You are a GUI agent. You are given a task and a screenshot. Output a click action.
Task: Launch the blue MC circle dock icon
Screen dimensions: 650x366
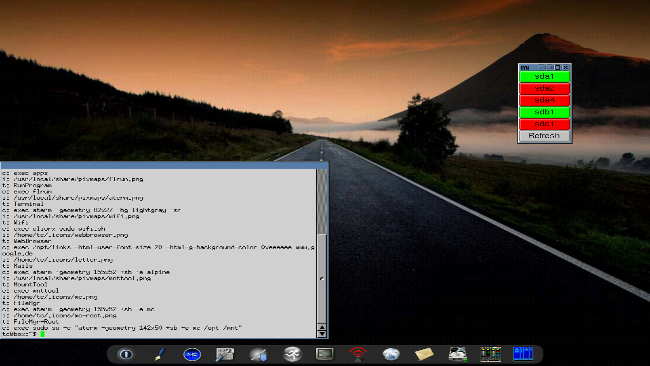pos(192,355)
